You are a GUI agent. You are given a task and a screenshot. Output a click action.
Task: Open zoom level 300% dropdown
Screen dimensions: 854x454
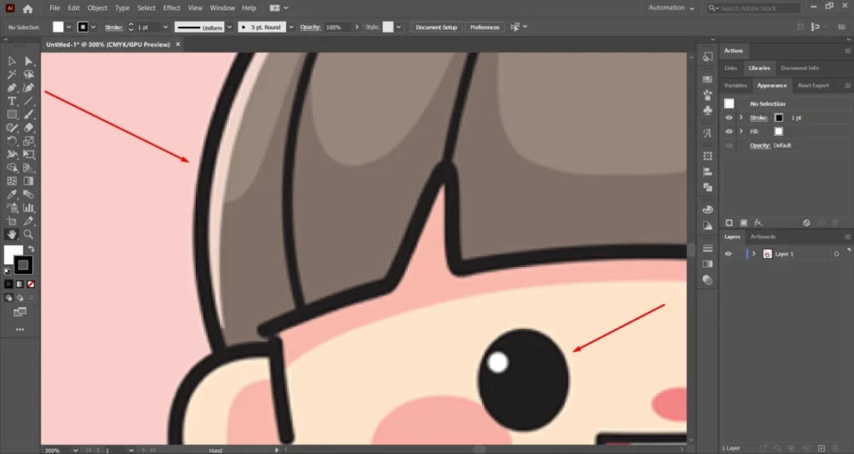point(75,450)
